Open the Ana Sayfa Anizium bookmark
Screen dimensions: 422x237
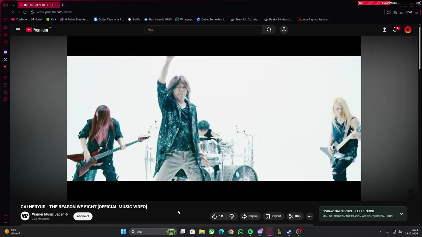[x=313, y=19]
